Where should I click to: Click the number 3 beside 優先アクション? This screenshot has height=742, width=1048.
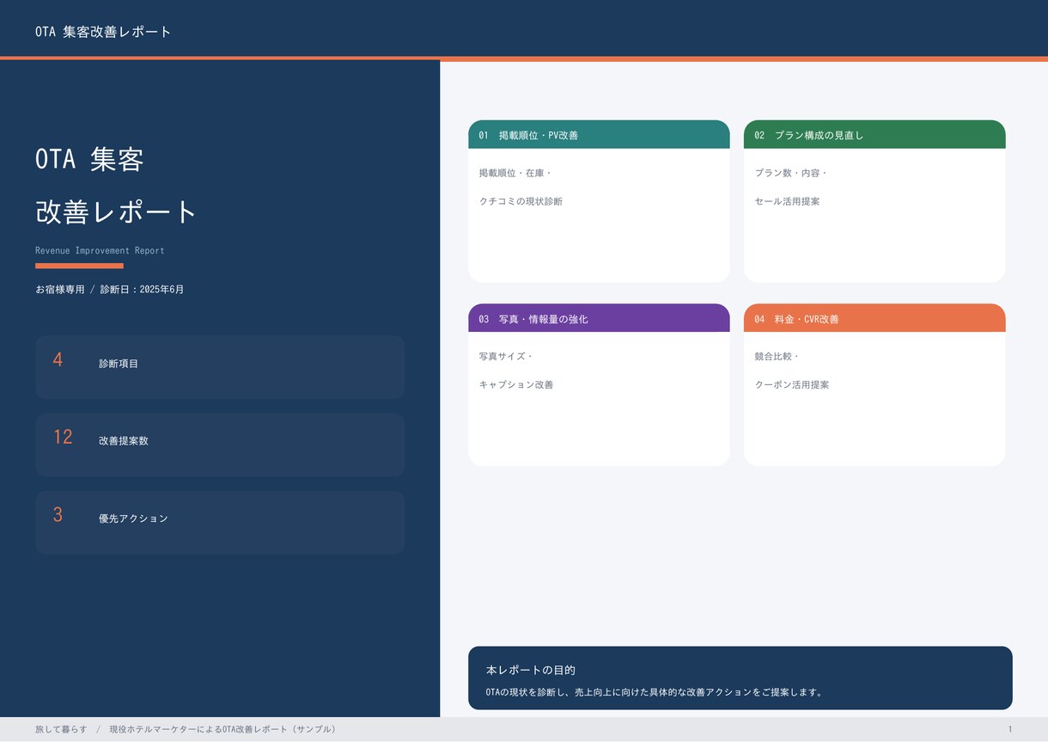pos(58,515)
